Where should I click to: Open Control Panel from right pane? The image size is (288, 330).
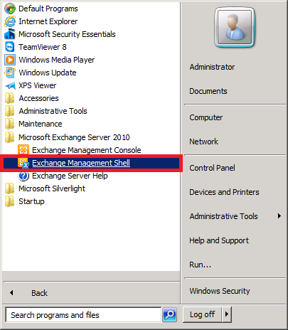pos(212,168)
